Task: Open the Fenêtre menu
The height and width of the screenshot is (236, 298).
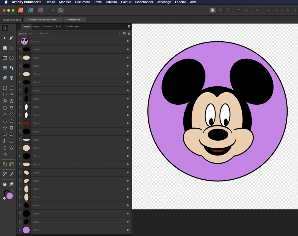Action: tap(180, 2)
